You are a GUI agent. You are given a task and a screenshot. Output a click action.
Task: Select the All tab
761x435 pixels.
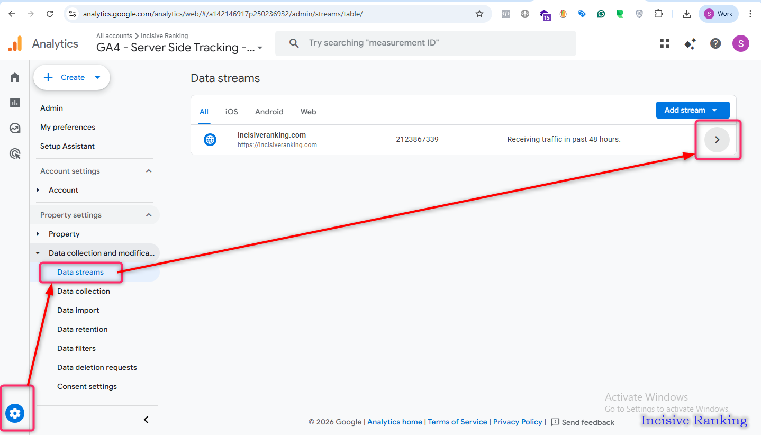[204, 112]
